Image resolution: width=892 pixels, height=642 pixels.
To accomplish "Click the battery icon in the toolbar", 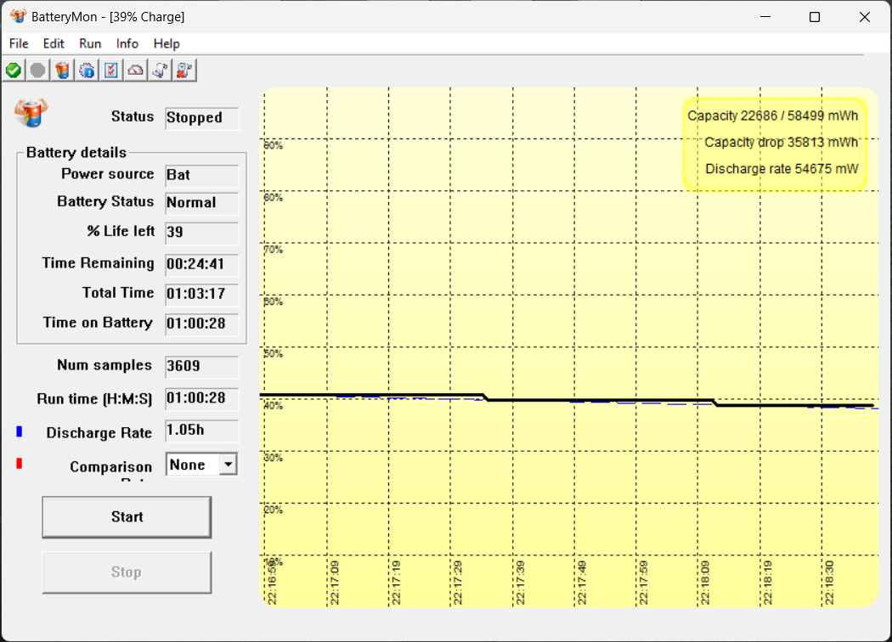I will (63, 70).
